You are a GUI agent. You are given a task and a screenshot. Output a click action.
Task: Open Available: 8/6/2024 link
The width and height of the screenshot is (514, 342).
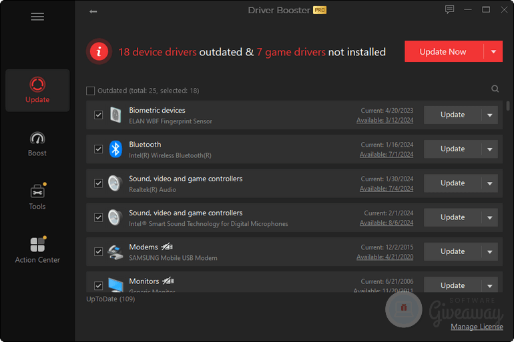coord(387,223)
